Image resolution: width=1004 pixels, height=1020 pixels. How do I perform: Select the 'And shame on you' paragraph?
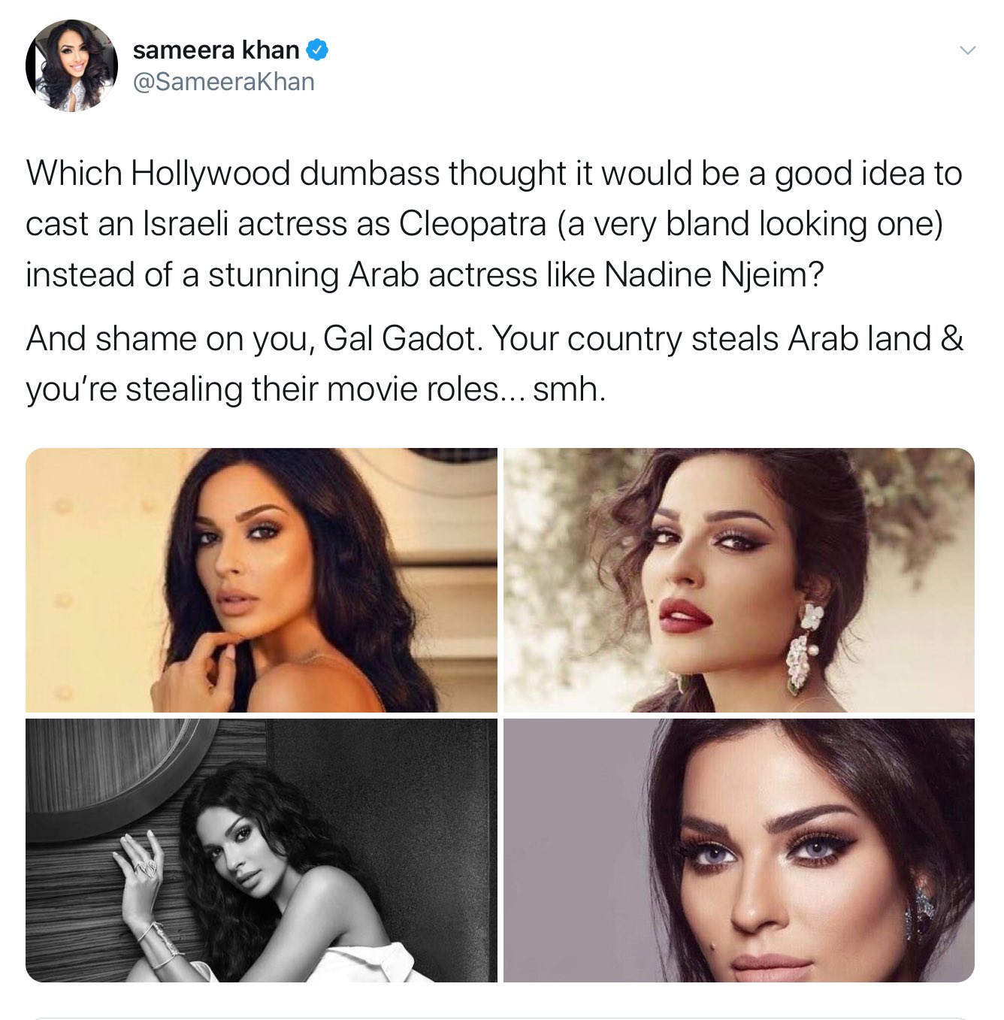pos(494,364)
